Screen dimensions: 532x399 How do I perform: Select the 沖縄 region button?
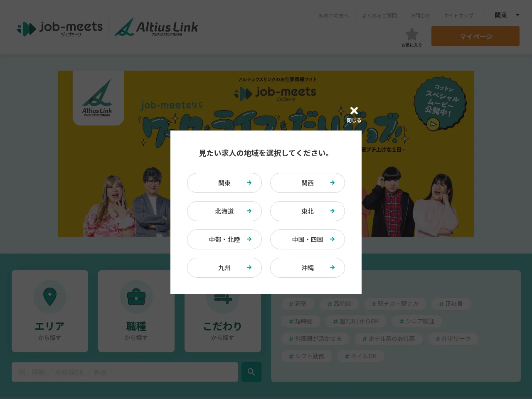308,268
